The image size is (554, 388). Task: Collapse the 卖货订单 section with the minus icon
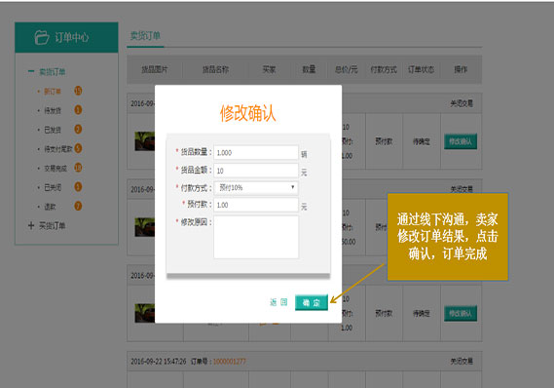click(31, 71)
